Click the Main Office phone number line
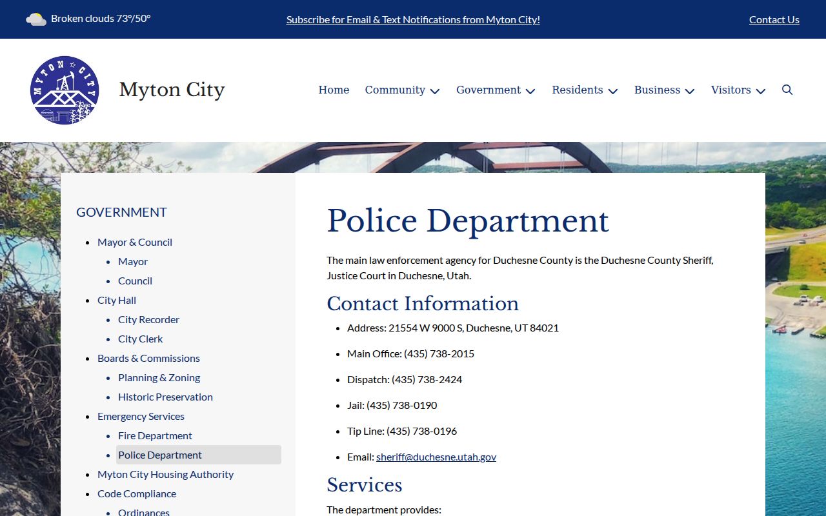Viewport: 826px width, 516px height. point(410,353)
